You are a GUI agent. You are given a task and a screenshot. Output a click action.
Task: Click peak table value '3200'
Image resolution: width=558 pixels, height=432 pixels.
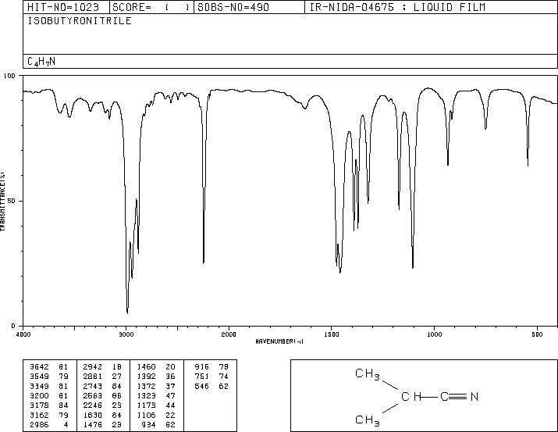click(x=39, y=395)
